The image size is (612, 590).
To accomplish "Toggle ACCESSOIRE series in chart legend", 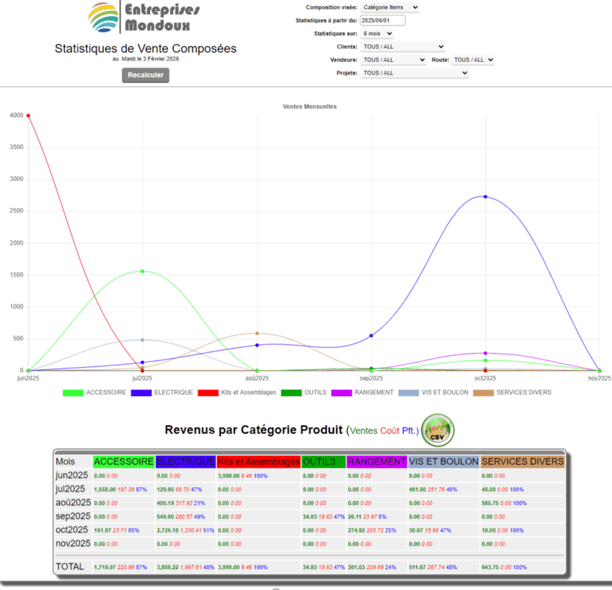I will (x=94, y=392).
